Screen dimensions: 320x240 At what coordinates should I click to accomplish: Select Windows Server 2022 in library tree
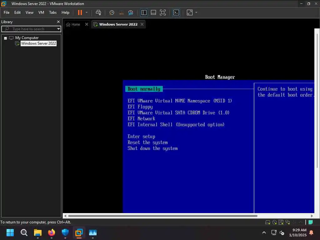pos(38,43)
